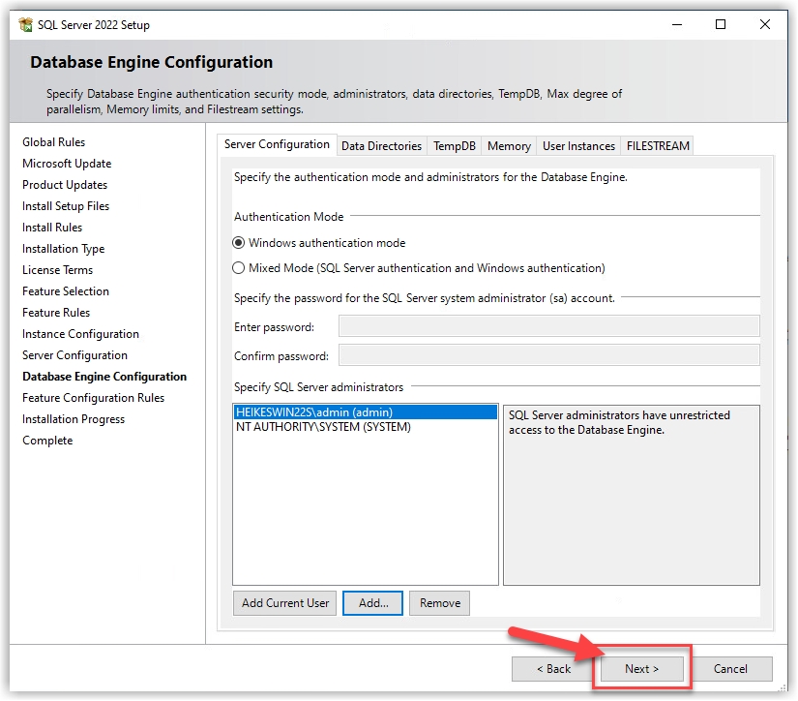Click the Confirm password field

548,355
